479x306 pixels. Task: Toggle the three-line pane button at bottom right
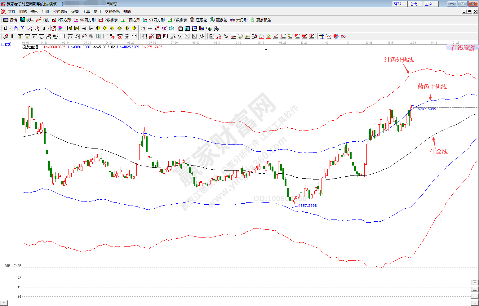(x=474, y=282)
